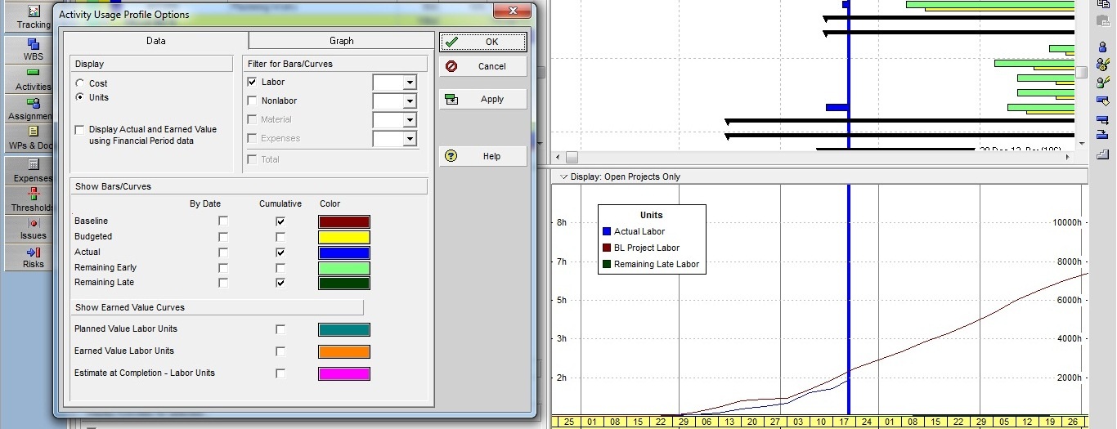Enable Planned Value Labor Units checkbox
The height and width of the screenshot is (429, 1117).
[280, 329]
